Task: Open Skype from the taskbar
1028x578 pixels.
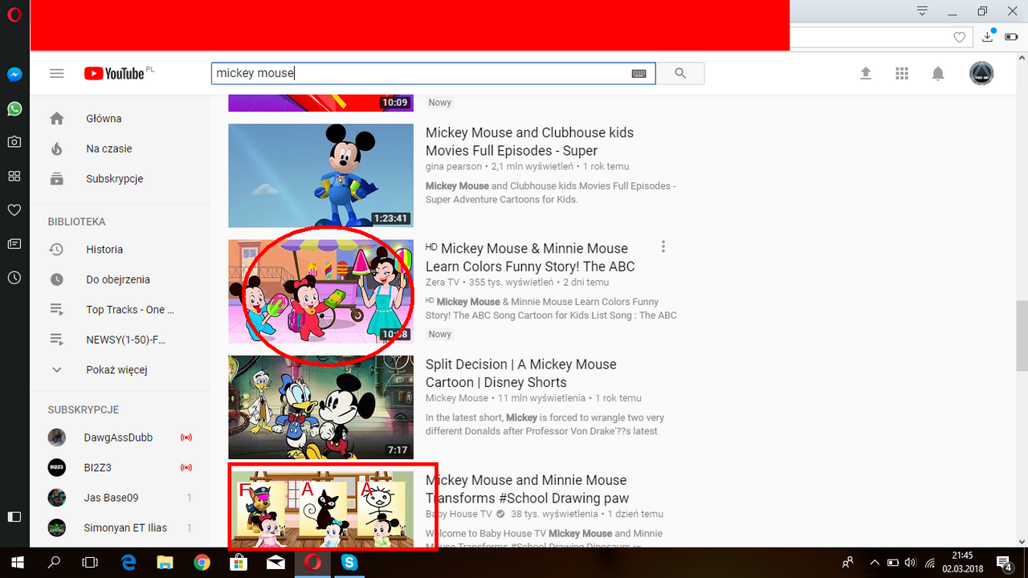Action: pos(349,563)
